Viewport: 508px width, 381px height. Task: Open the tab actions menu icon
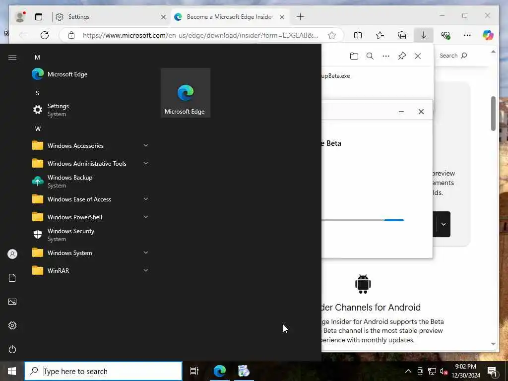coord(39,17)
